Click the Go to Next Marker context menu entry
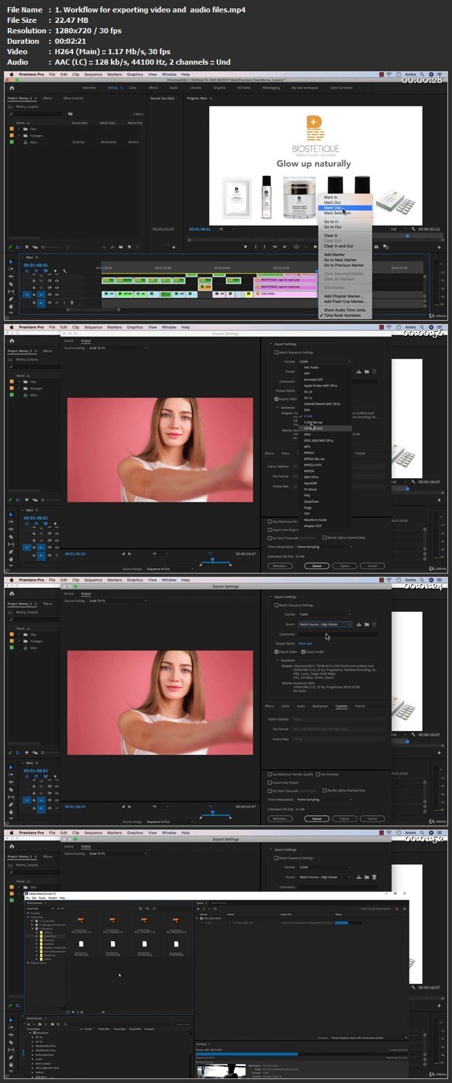The width and height of the screenshot is (452, 1083). point(345,260)
